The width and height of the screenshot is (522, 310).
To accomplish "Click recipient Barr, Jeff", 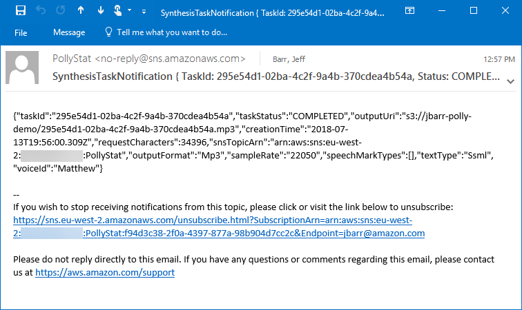I will 289,59.
